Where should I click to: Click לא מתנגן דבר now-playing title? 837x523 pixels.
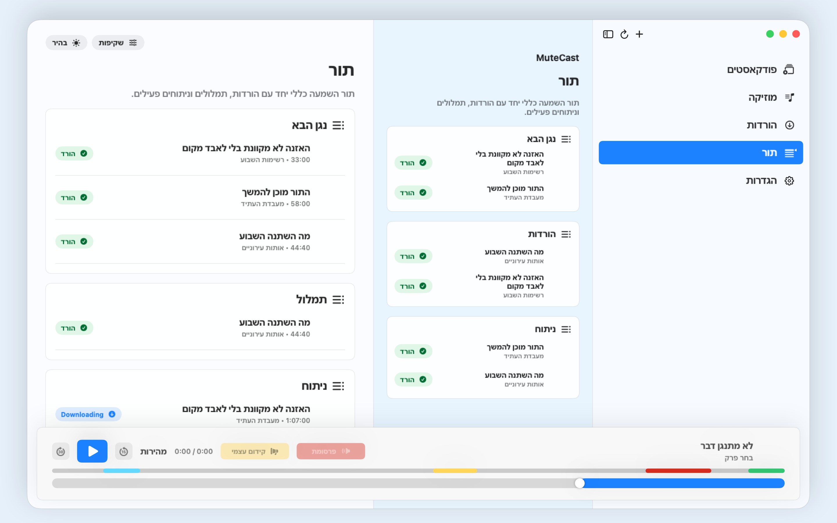(727, 445)
